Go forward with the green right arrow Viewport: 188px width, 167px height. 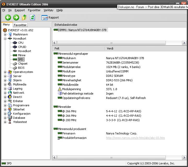click(16, 17)
